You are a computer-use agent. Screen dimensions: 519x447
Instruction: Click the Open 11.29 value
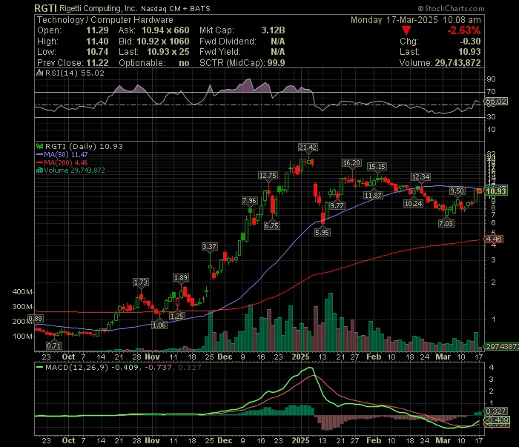click(x=97, y=30)
